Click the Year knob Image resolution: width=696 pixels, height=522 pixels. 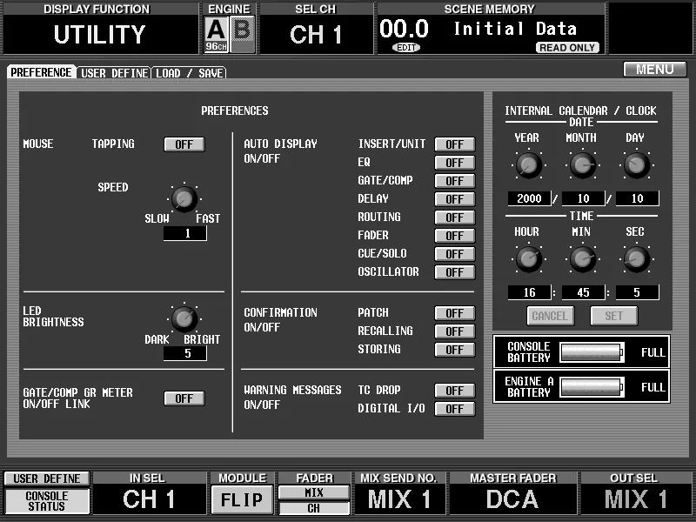point(528,165)
